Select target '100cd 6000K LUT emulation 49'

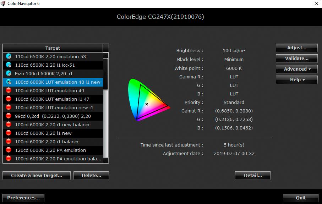[x=53, y=91]
